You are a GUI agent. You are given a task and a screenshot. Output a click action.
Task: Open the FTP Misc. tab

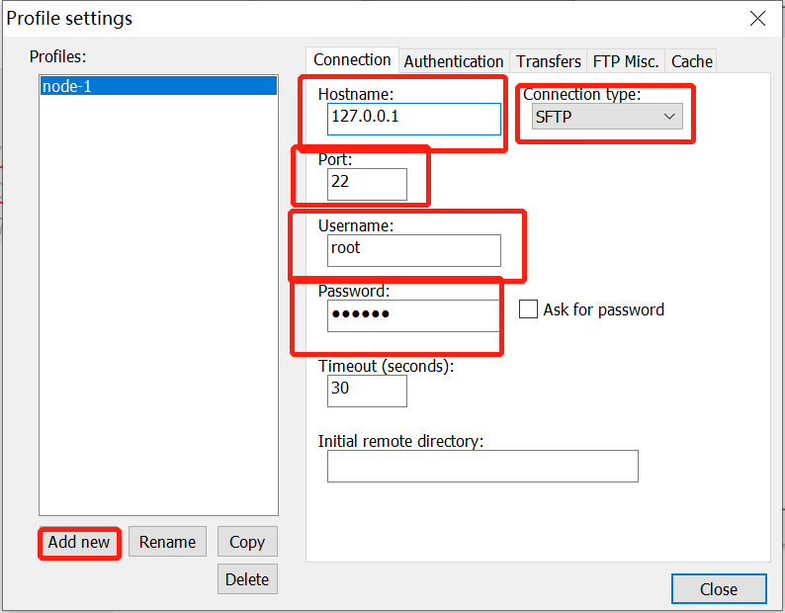[626, 61]
